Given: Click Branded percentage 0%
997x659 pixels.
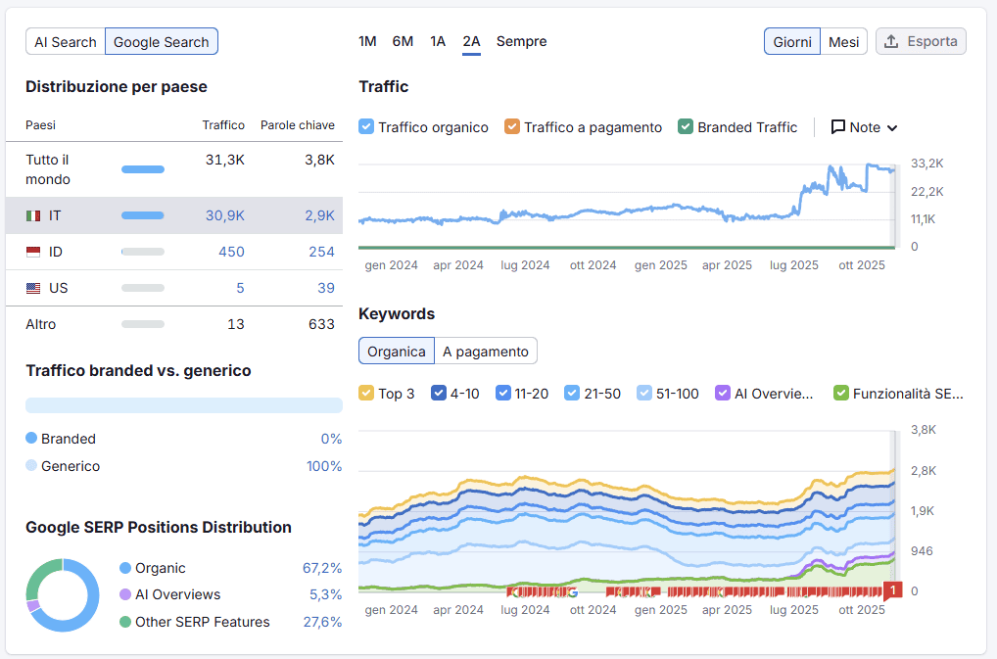Looking at the screenshot, I should point(331,439).
